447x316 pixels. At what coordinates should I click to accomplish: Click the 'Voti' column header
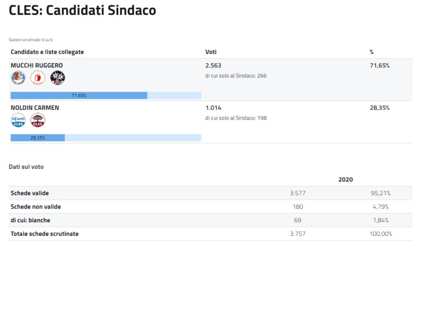(x=211, y=52)
